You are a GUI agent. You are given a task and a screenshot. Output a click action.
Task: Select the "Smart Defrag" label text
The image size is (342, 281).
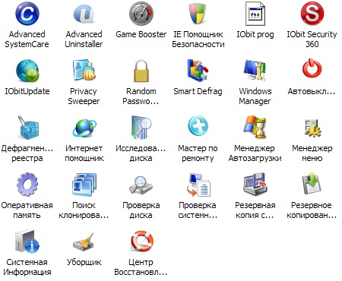pos(198,91)
